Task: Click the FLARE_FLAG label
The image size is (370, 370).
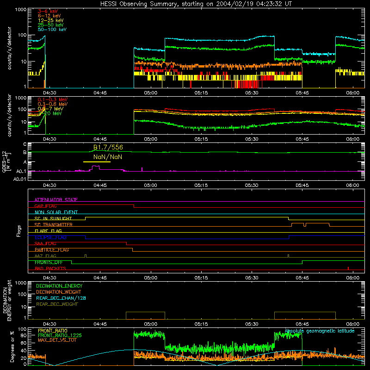Action: (x=48, y=231)
